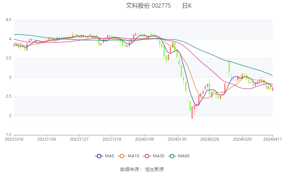Open the 恒生聚源 data source text
The image size is (284, 172).
(x=154, y=169)
